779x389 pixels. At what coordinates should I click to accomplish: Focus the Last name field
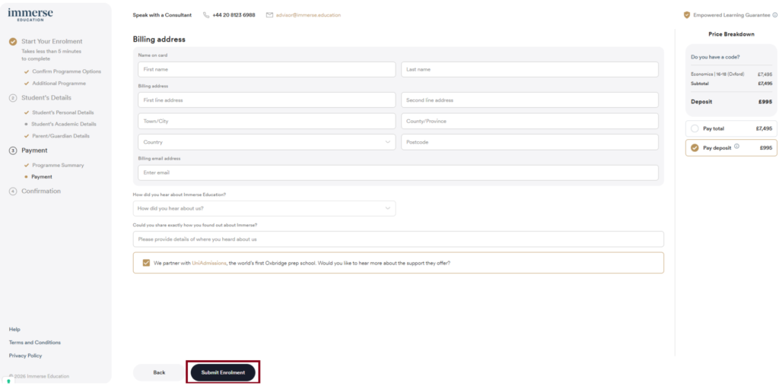pyautogui.click(x=529, y=69)
